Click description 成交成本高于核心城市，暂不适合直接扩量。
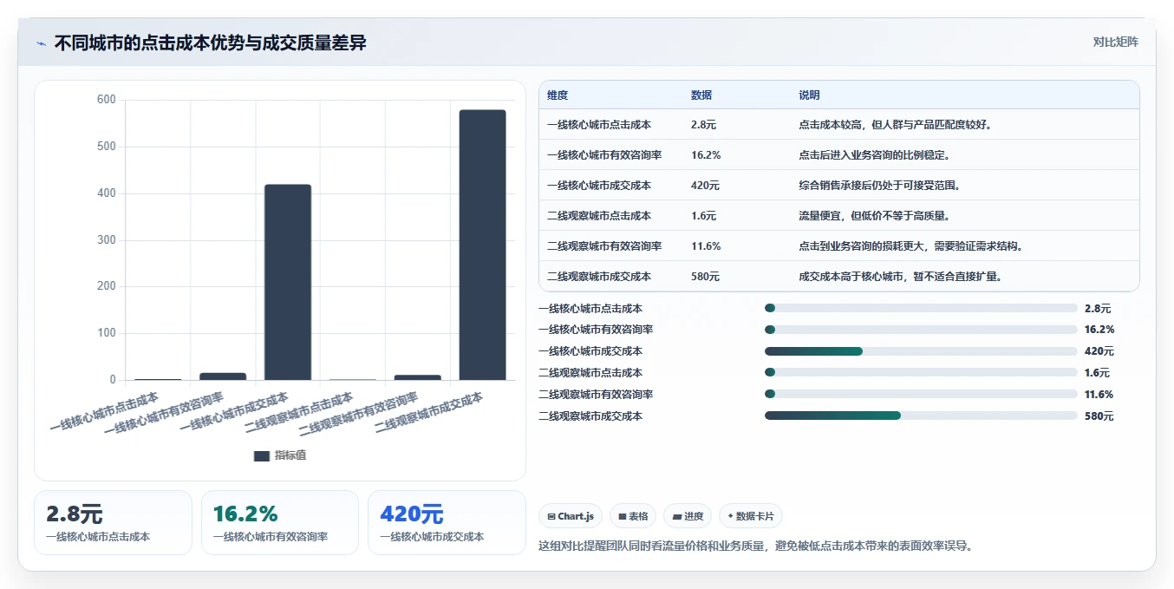The image size is (1174, 589). (x=901, y=277)
